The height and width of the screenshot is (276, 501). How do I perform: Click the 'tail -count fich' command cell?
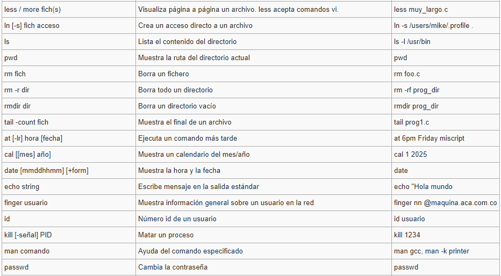click(26, 122)
